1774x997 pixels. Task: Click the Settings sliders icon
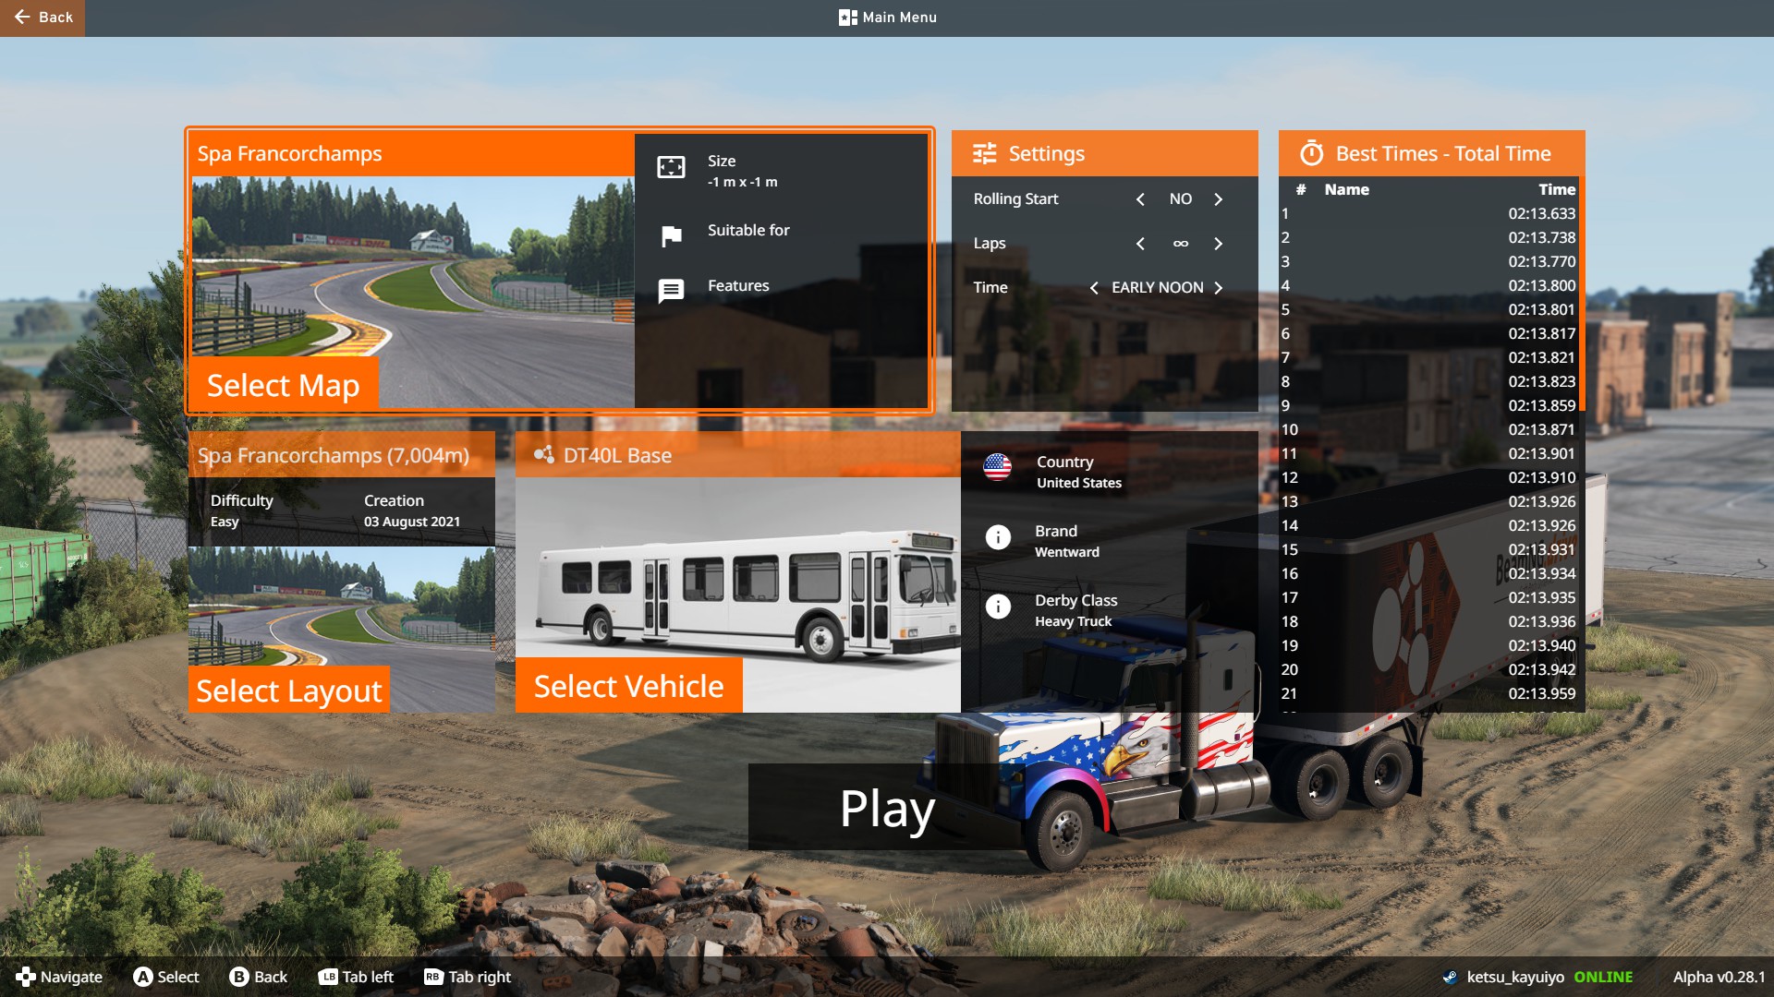pos(984,153)
